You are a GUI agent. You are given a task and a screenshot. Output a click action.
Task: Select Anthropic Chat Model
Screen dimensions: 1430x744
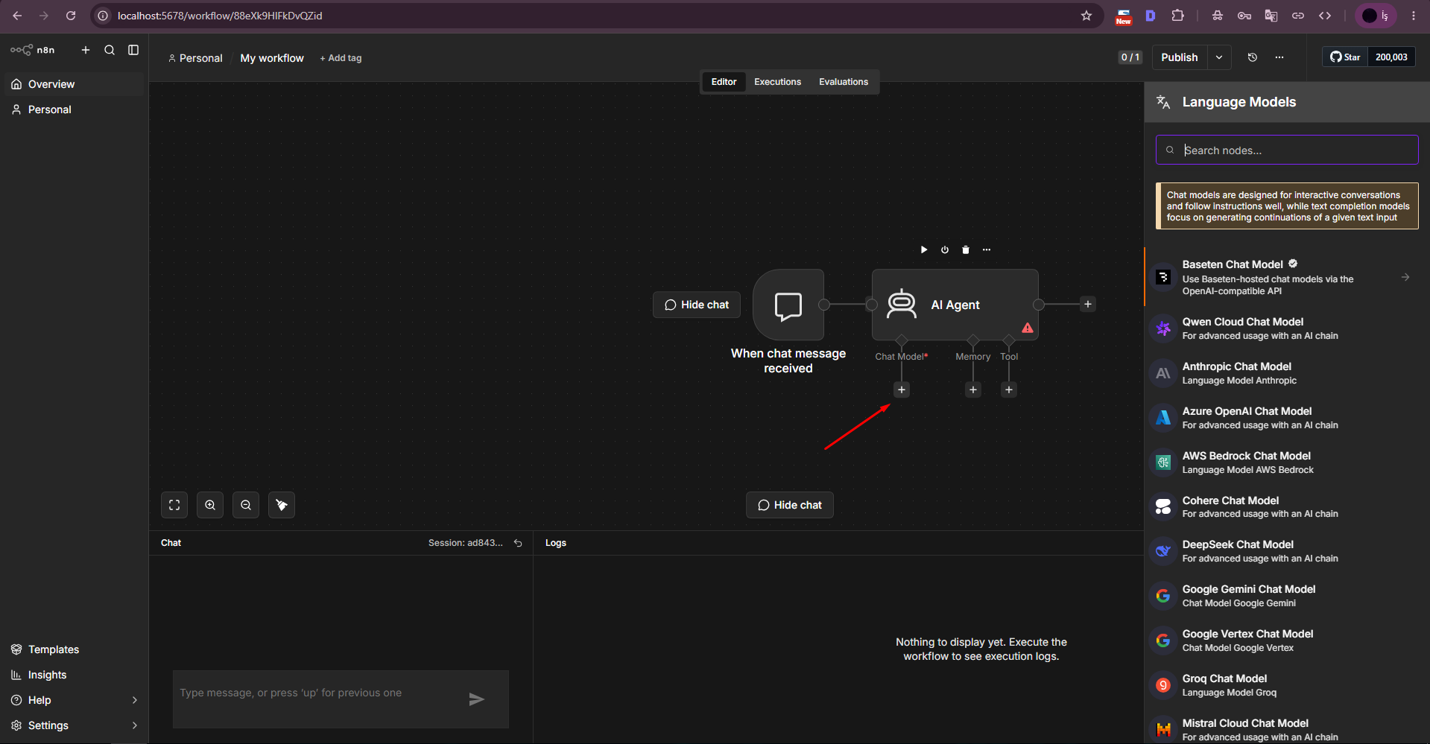[1287, 373]
